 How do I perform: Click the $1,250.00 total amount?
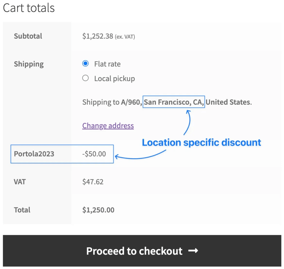click(98, 210)
